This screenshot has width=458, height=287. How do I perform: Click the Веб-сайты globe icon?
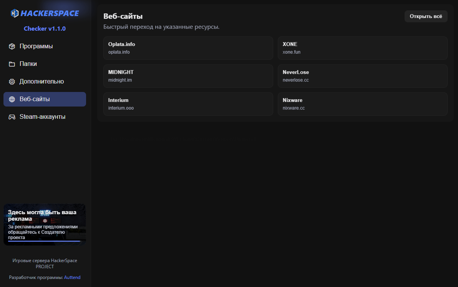(x=12, y=99)
